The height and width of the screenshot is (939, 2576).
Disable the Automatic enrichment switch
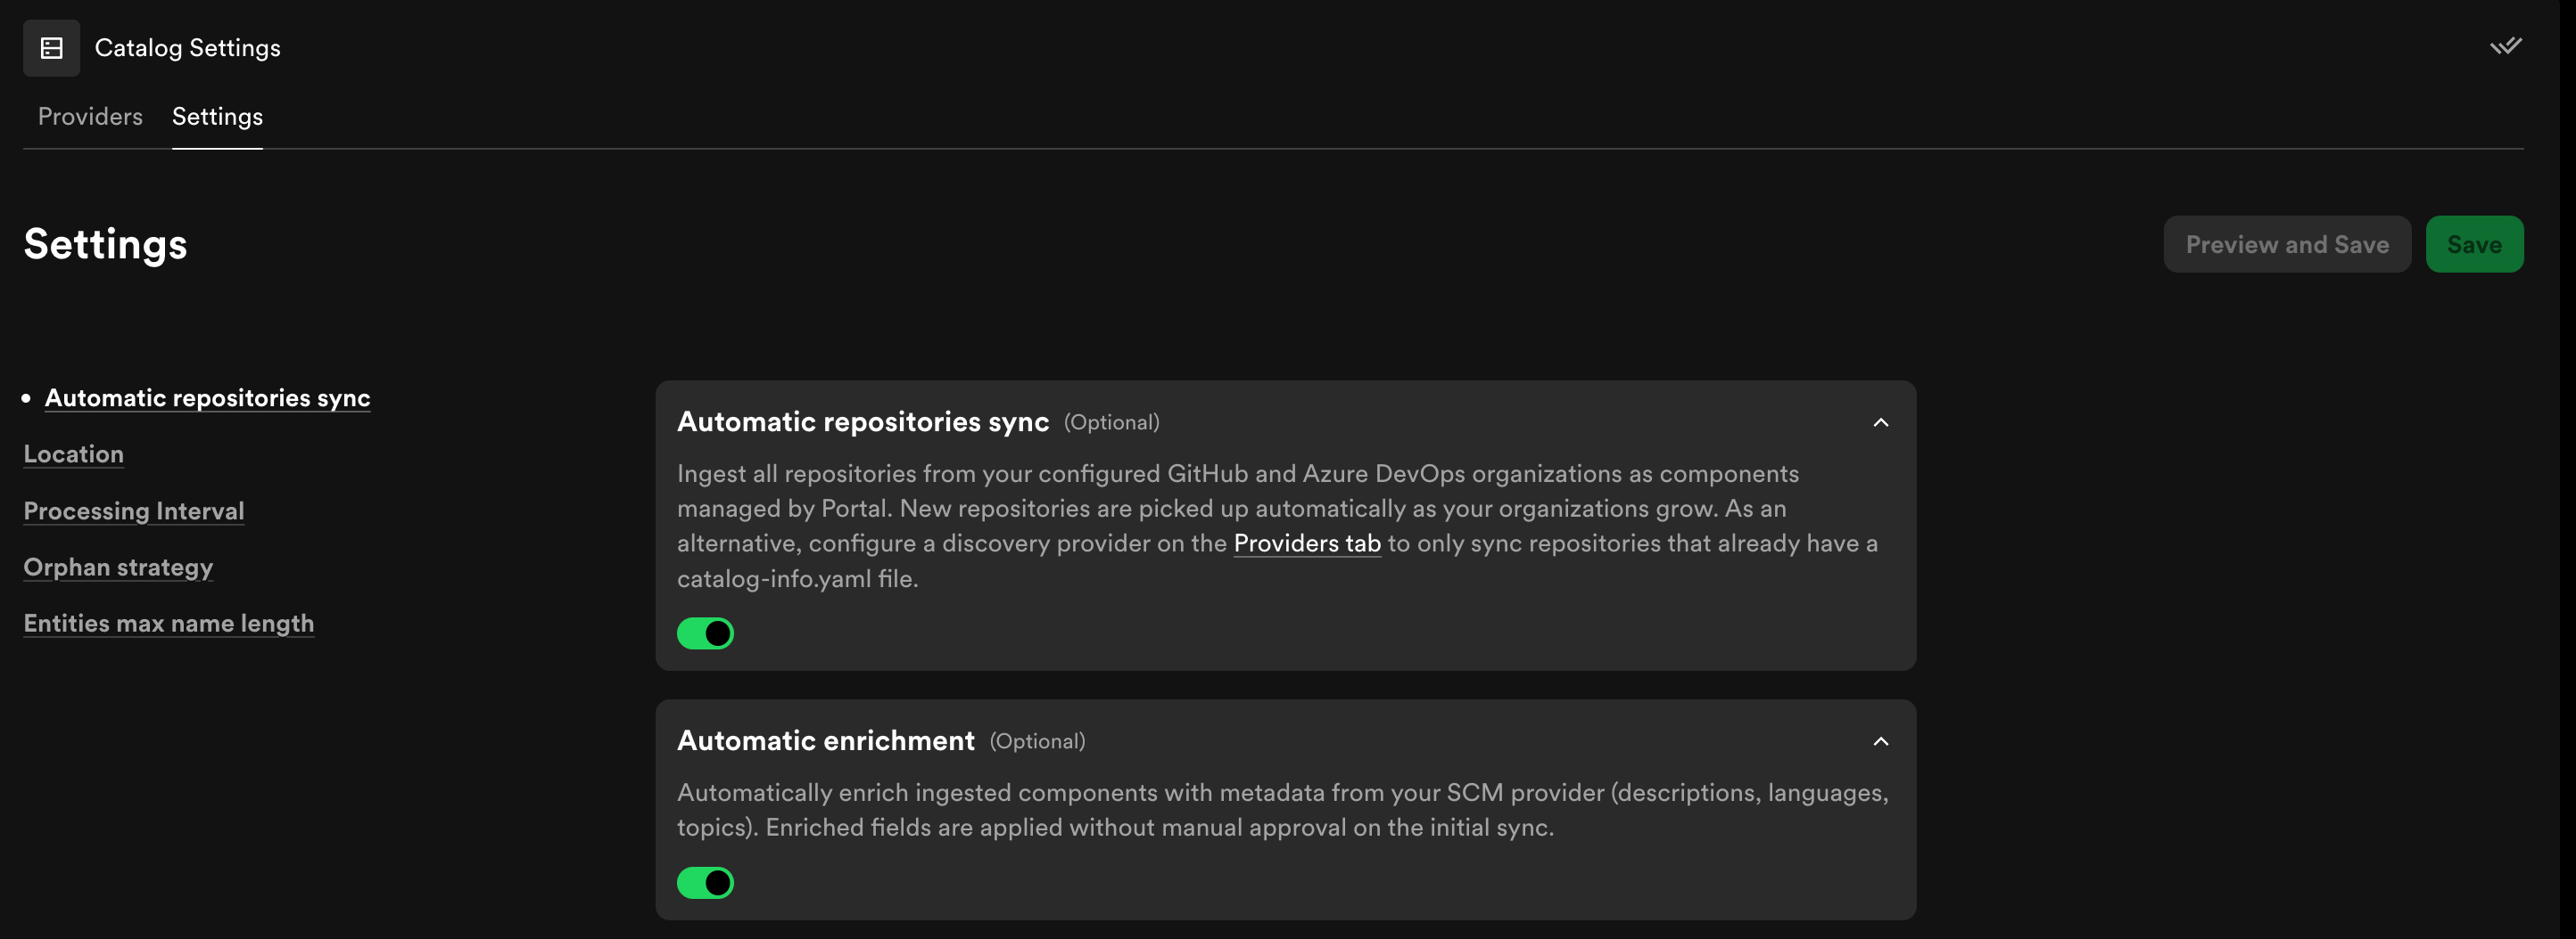705,883
